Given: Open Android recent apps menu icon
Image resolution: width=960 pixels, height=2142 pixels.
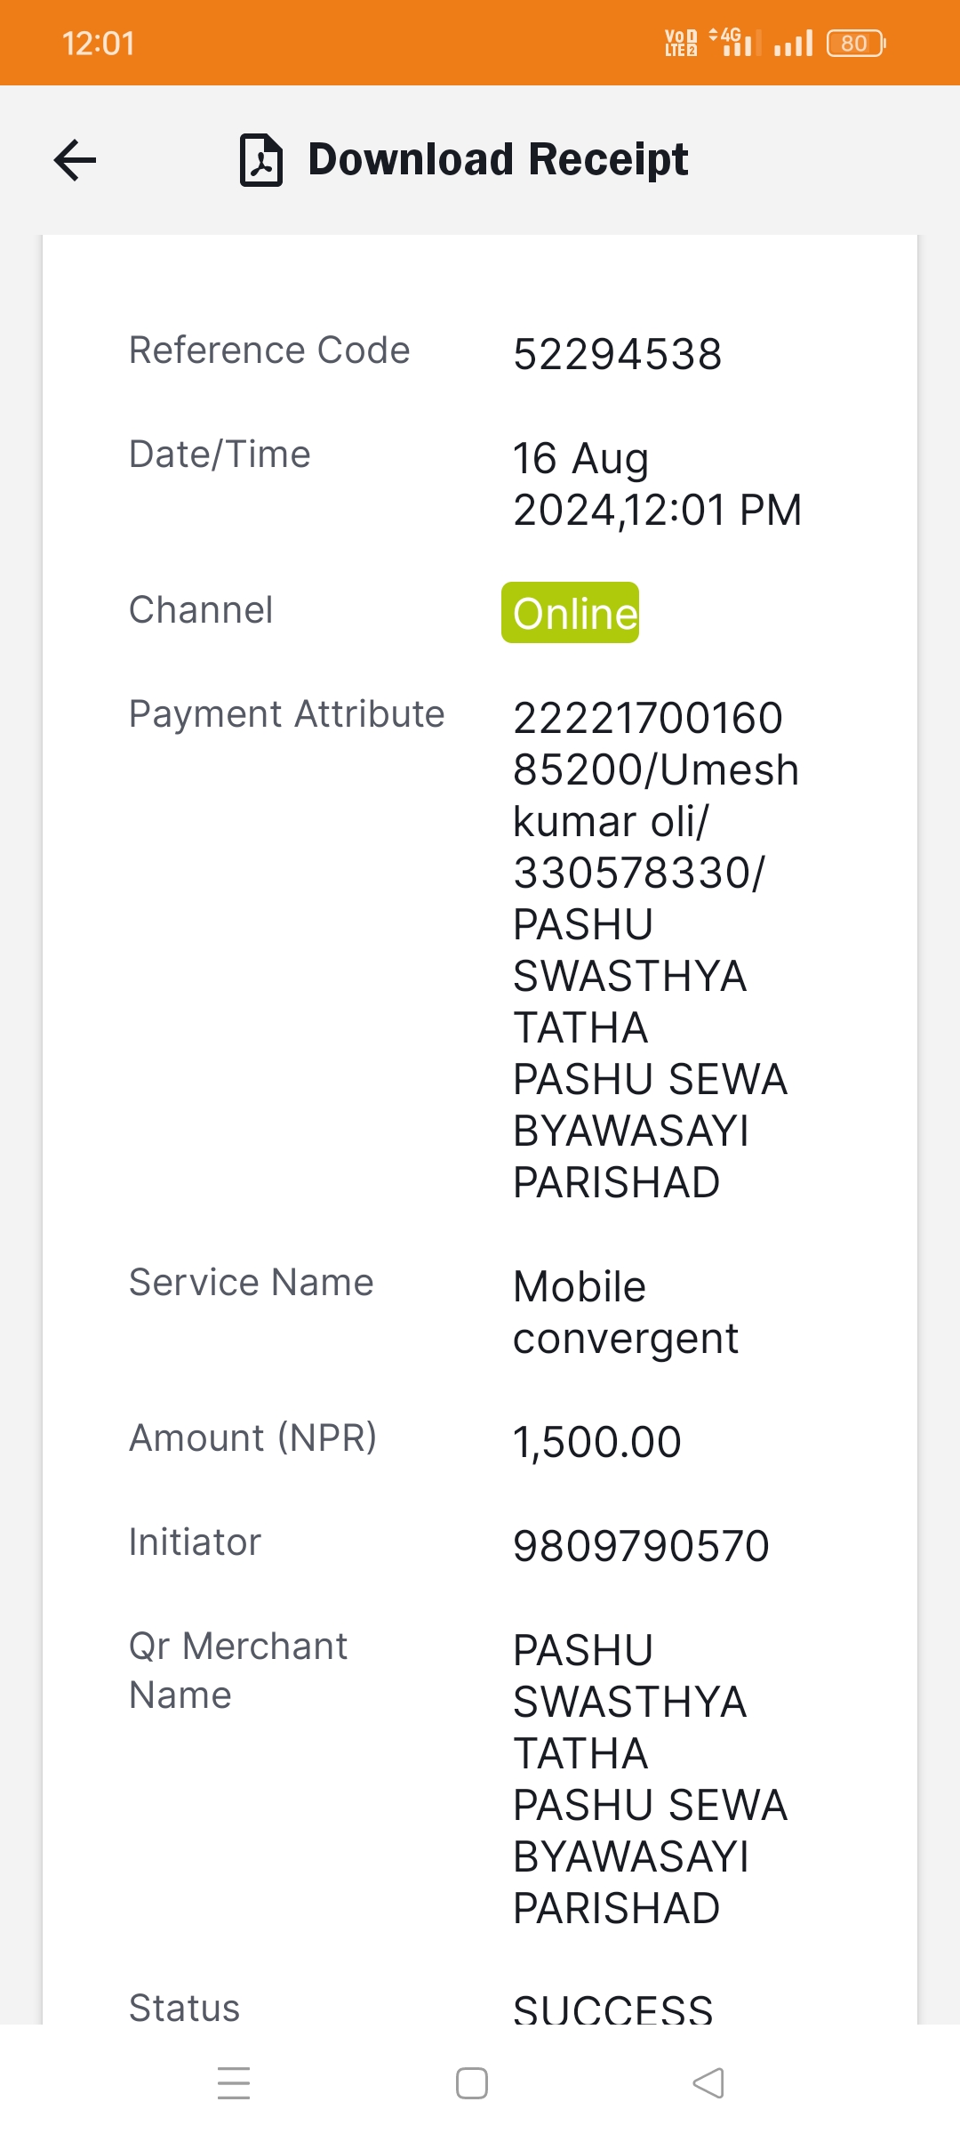Looking at the screenshot, I should coord(234,2083).
